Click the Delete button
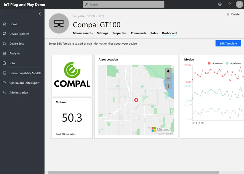This screenshot has width=244, height=174. 233,14
